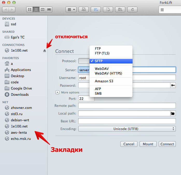This screenshot has width=181, height=175.
Task: Choose SFTP in the protocol menu
Action: [111, 61]
